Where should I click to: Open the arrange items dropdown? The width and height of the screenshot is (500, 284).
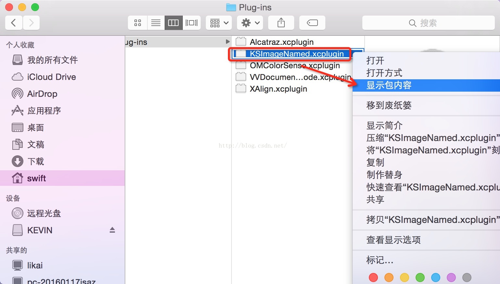pyautogui.click(x=219, y=23)
